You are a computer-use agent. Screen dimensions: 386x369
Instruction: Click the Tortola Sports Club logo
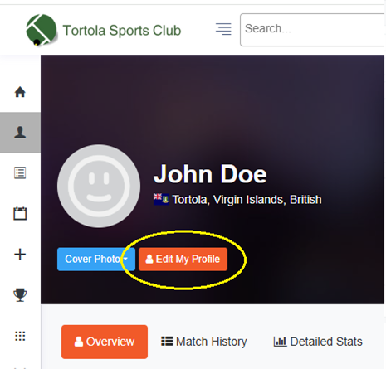[x=42, y=30]
